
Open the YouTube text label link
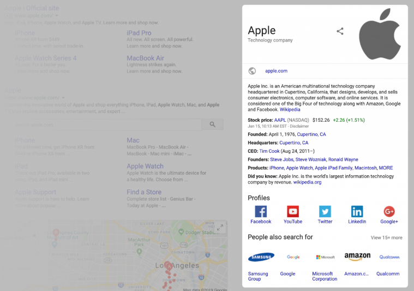(293, 222)
